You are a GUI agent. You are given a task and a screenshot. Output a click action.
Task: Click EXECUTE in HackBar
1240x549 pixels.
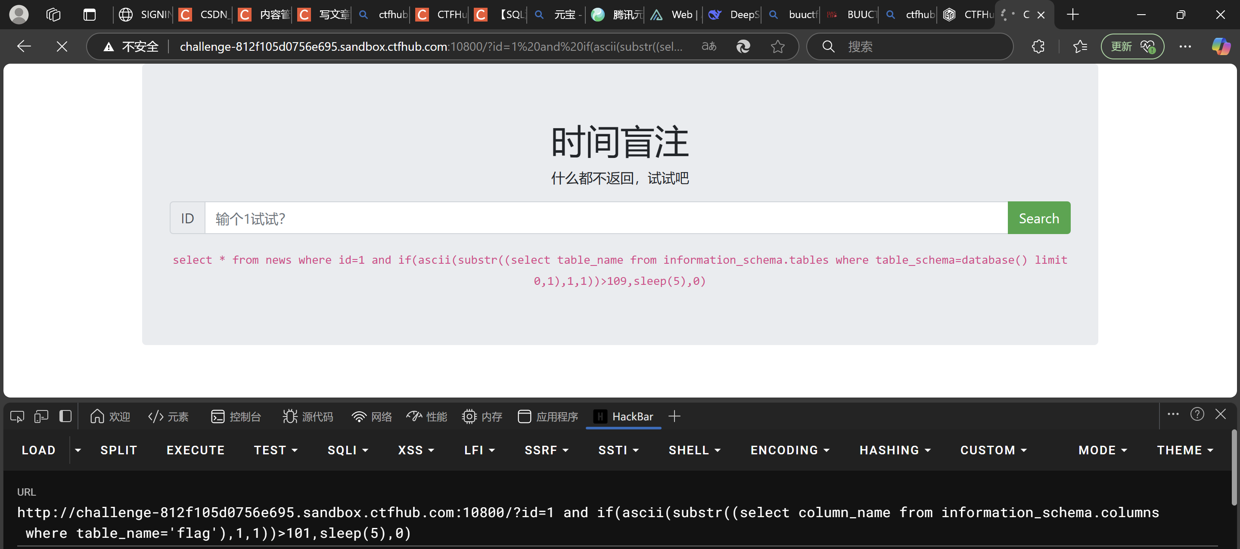coord(196,450)
